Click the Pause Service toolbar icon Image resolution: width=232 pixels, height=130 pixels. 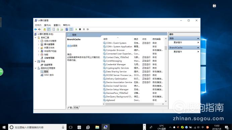[84, 29]
